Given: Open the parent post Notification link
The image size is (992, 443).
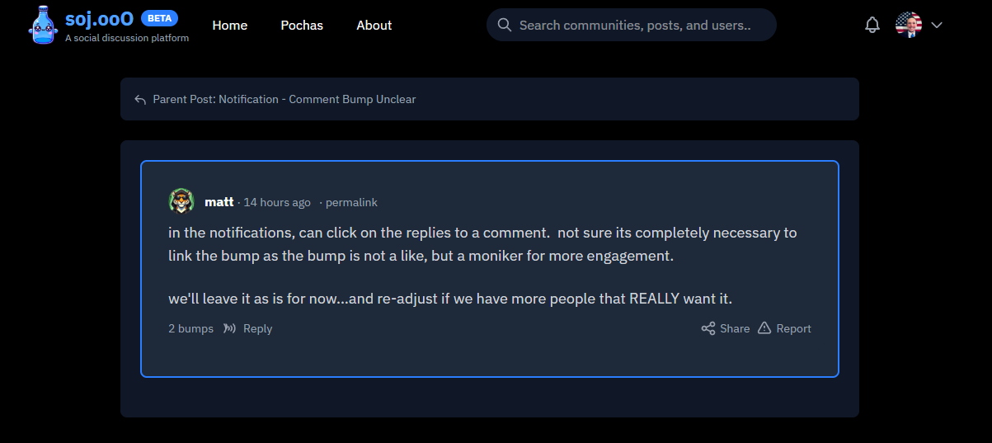Looking at the screenshot, I should [284, 99].
